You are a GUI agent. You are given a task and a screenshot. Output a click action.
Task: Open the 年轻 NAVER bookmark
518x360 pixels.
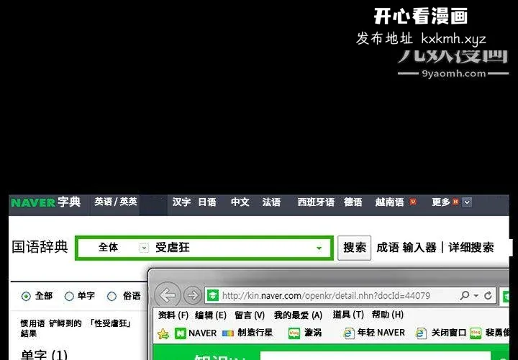click(x=374, y=333)
